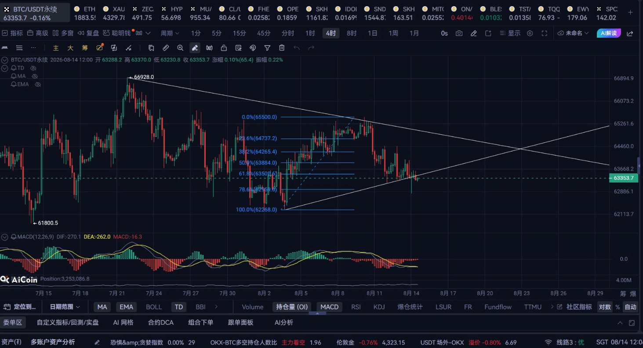Select the RSI indicator tab
The width and height of the screenshot is (643, 348).
356,307
